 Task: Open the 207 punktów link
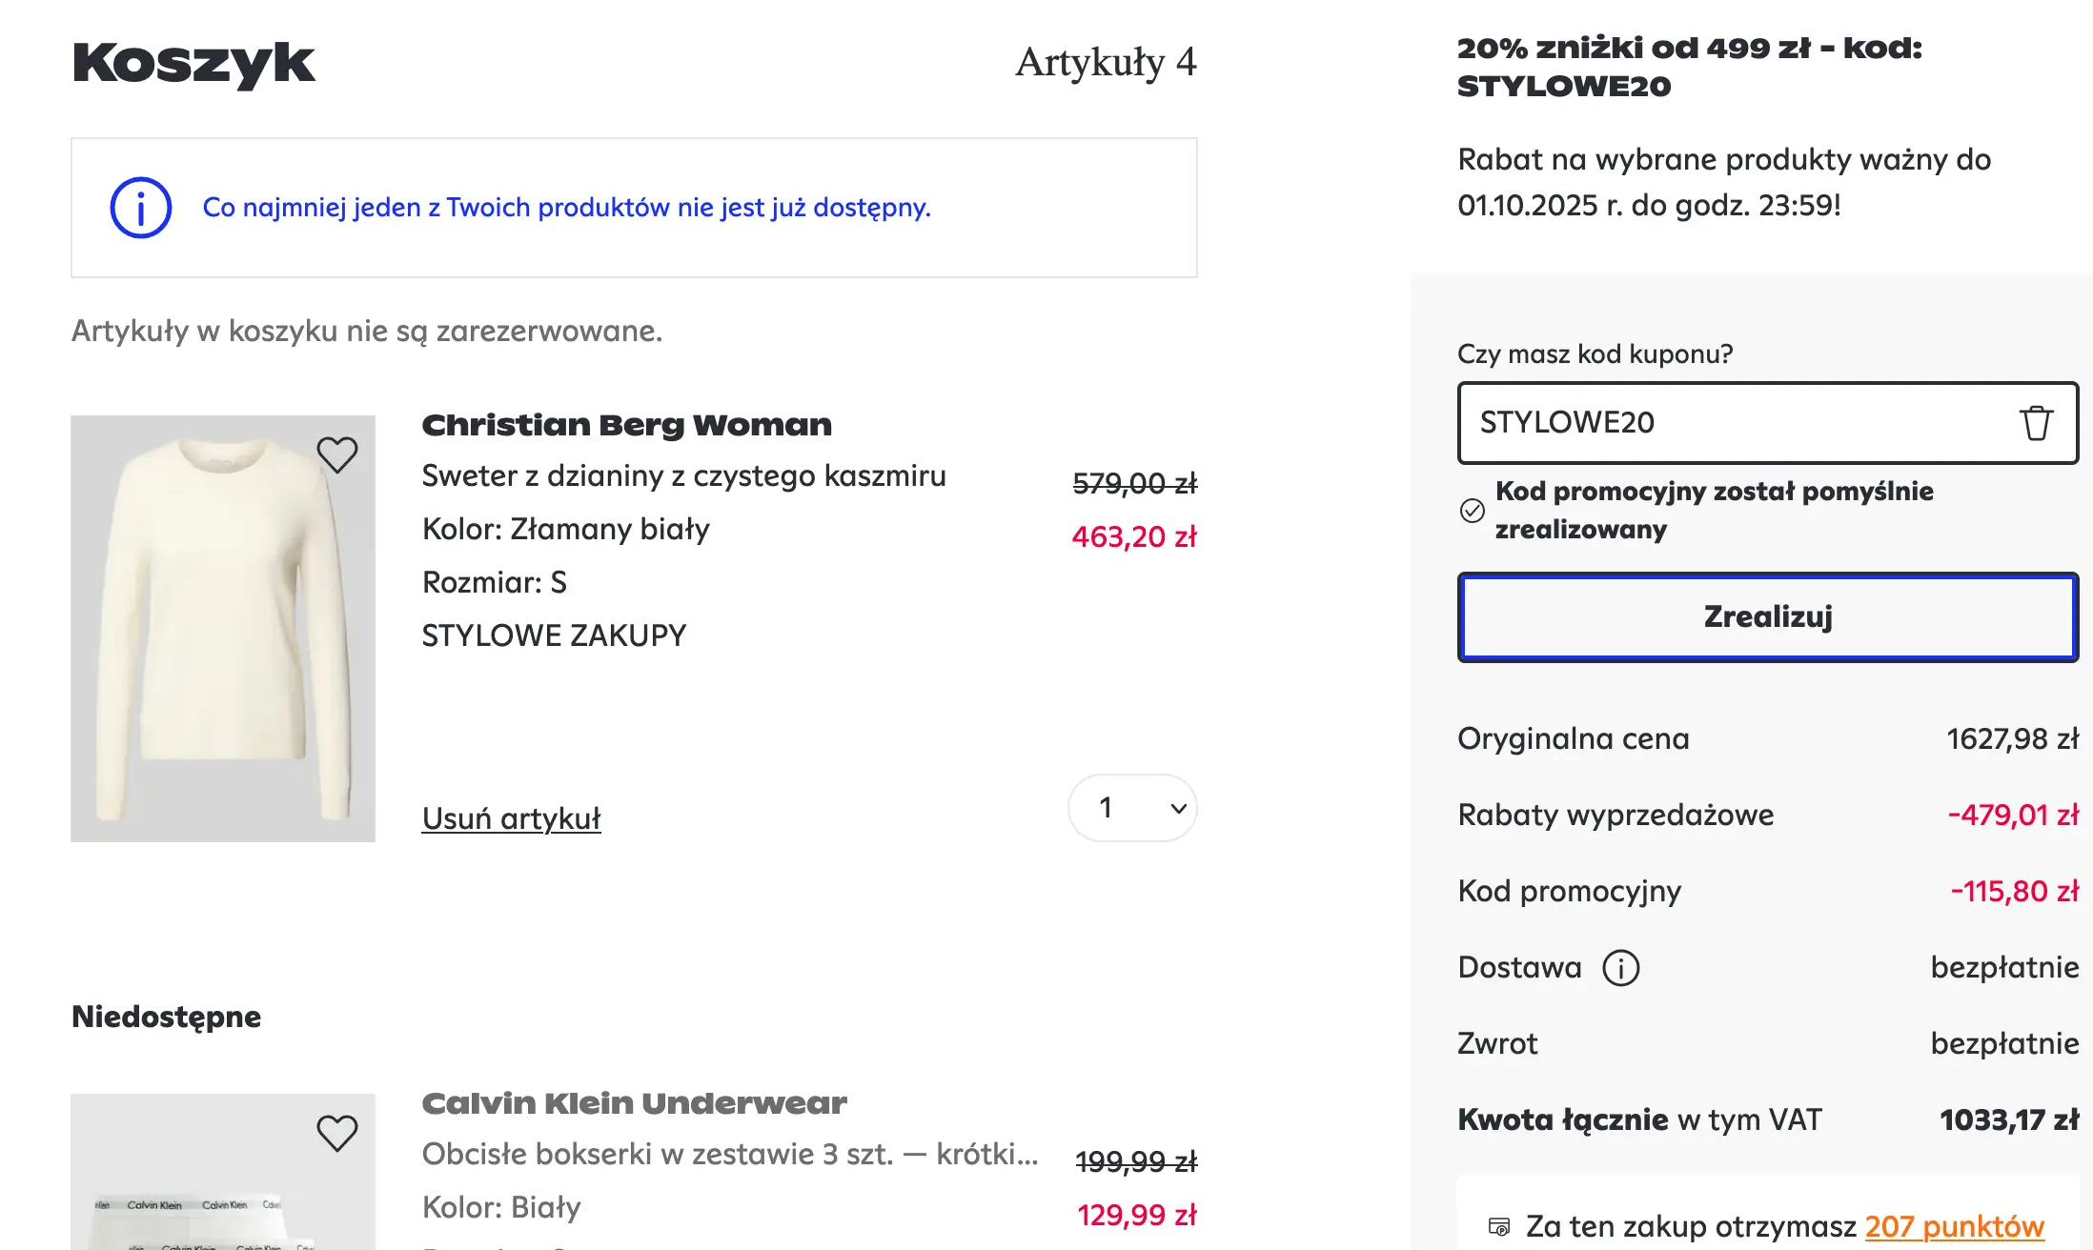pos(1954,1226)
